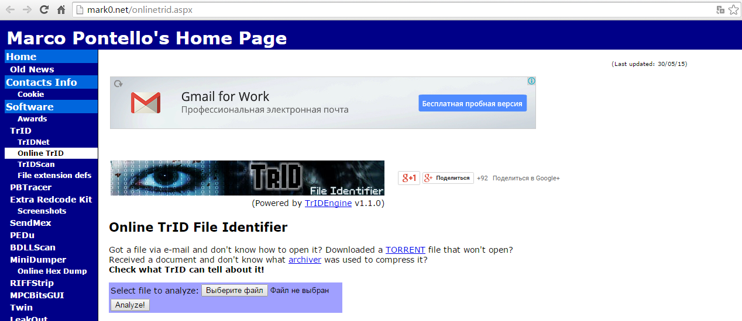Reload the page with the refresh icon
This screenshot has width=742, height=321.
44,10
